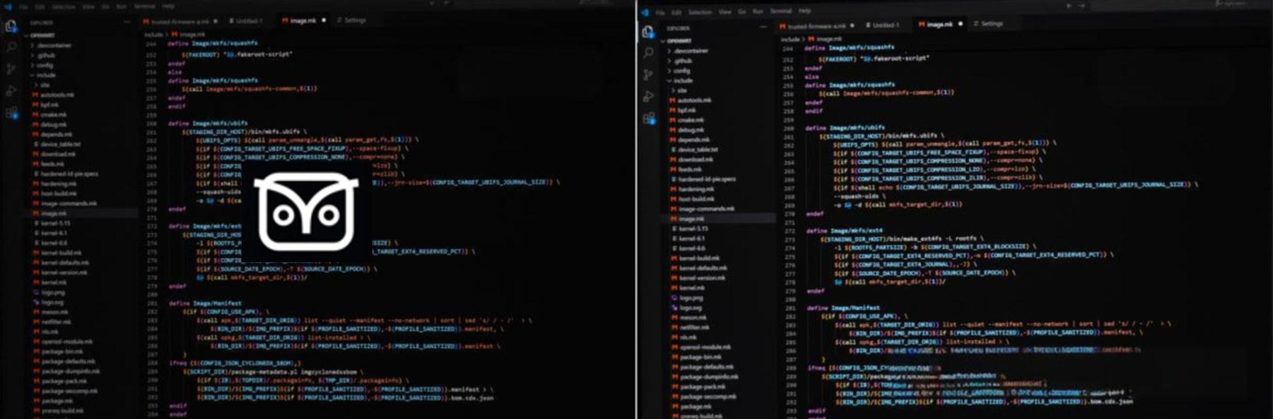Open Extensions icon in right VS Code window
Image resolution: width=1273 pixels, height=419 pixels.
coord(649,119)
